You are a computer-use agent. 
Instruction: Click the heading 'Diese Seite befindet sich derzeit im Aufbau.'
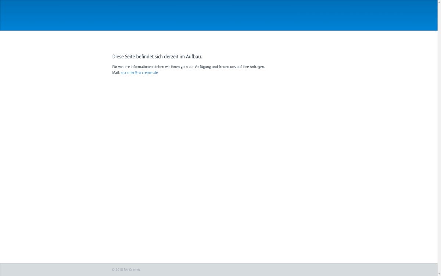point(157,57)
